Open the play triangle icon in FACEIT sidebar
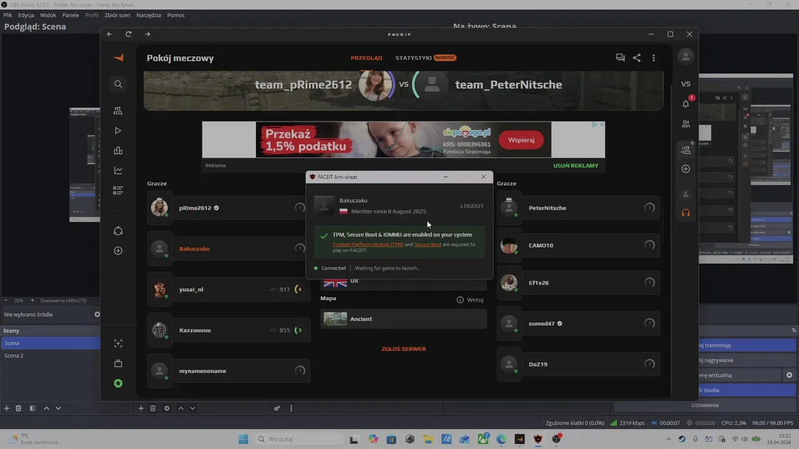This screenshot has height=449, width=799. (x=118, y=130)
